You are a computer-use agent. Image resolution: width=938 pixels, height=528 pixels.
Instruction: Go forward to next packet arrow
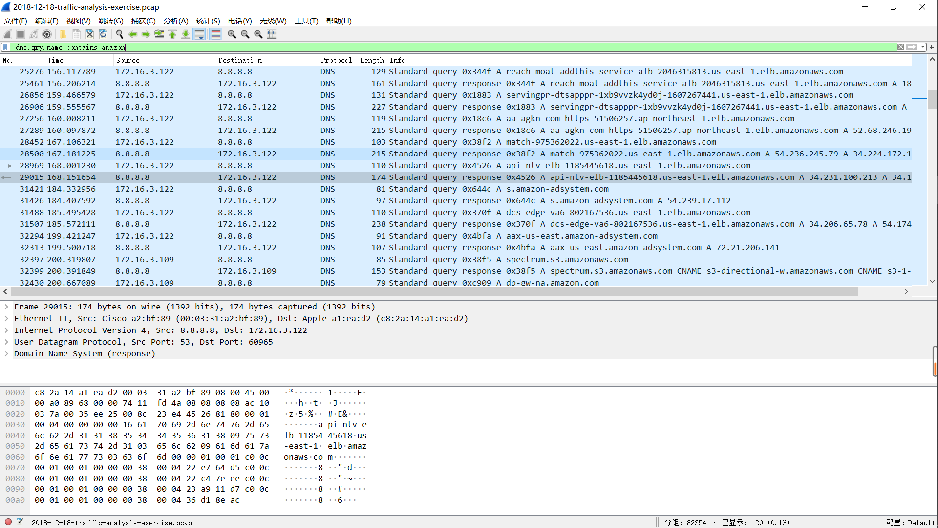tap(146, 34)
